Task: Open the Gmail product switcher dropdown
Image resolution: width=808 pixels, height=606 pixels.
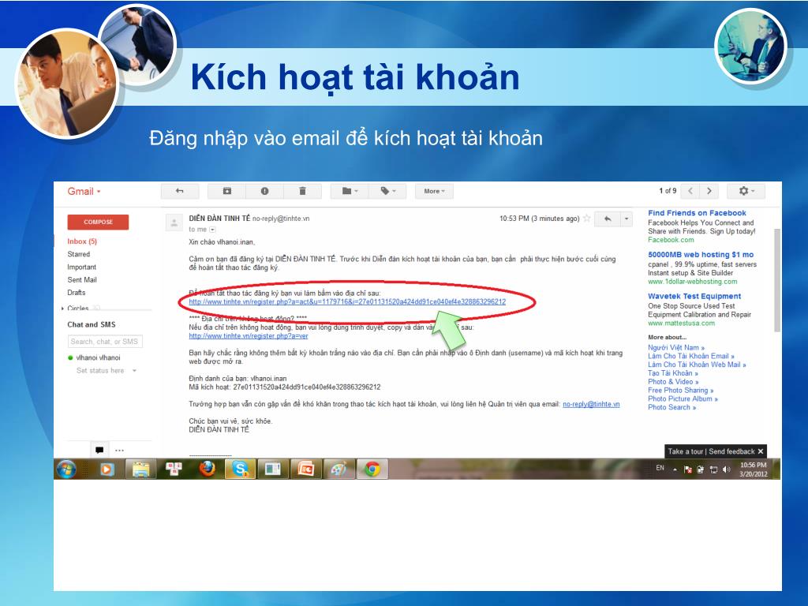Action: point(84,192)
